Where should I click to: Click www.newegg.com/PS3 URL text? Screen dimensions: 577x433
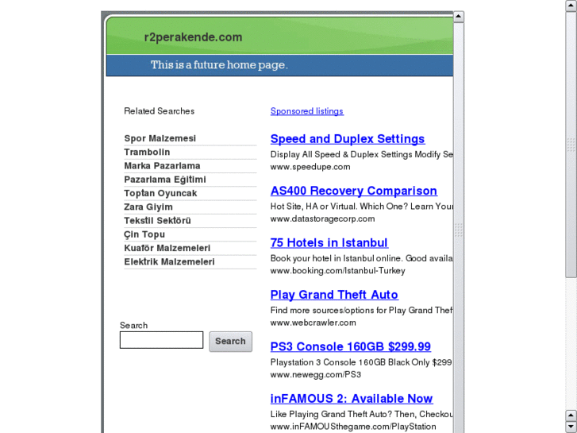pos(316,375)
